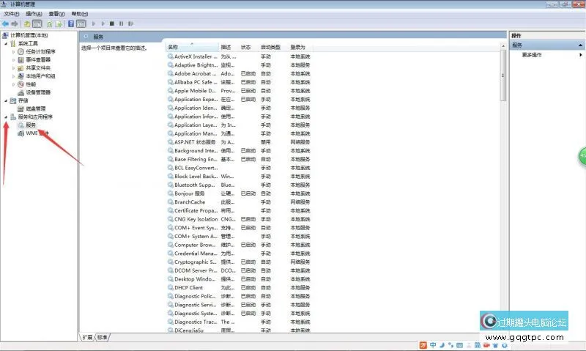Select the Base Filtering En... service name
This screenshot has height=351, width=586.
[196, 159]
